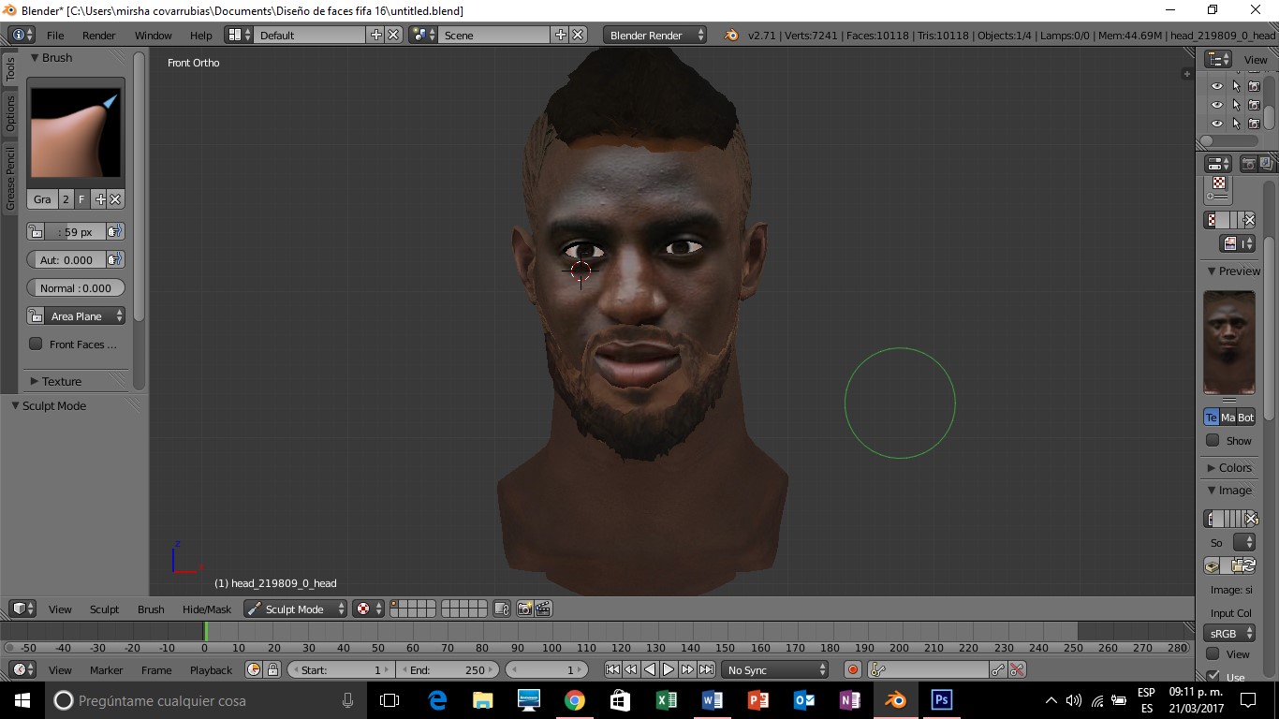Open the timeline Marker menu
This screenshot has width=1279, height=719.
pyautogui.click(x=107, y=669)
